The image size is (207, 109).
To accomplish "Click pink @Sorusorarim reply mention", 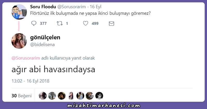I will click(26, 58).
